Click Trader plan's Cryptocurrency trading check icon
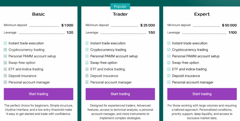Screen dimensions: 240x121 click(87, 50)
